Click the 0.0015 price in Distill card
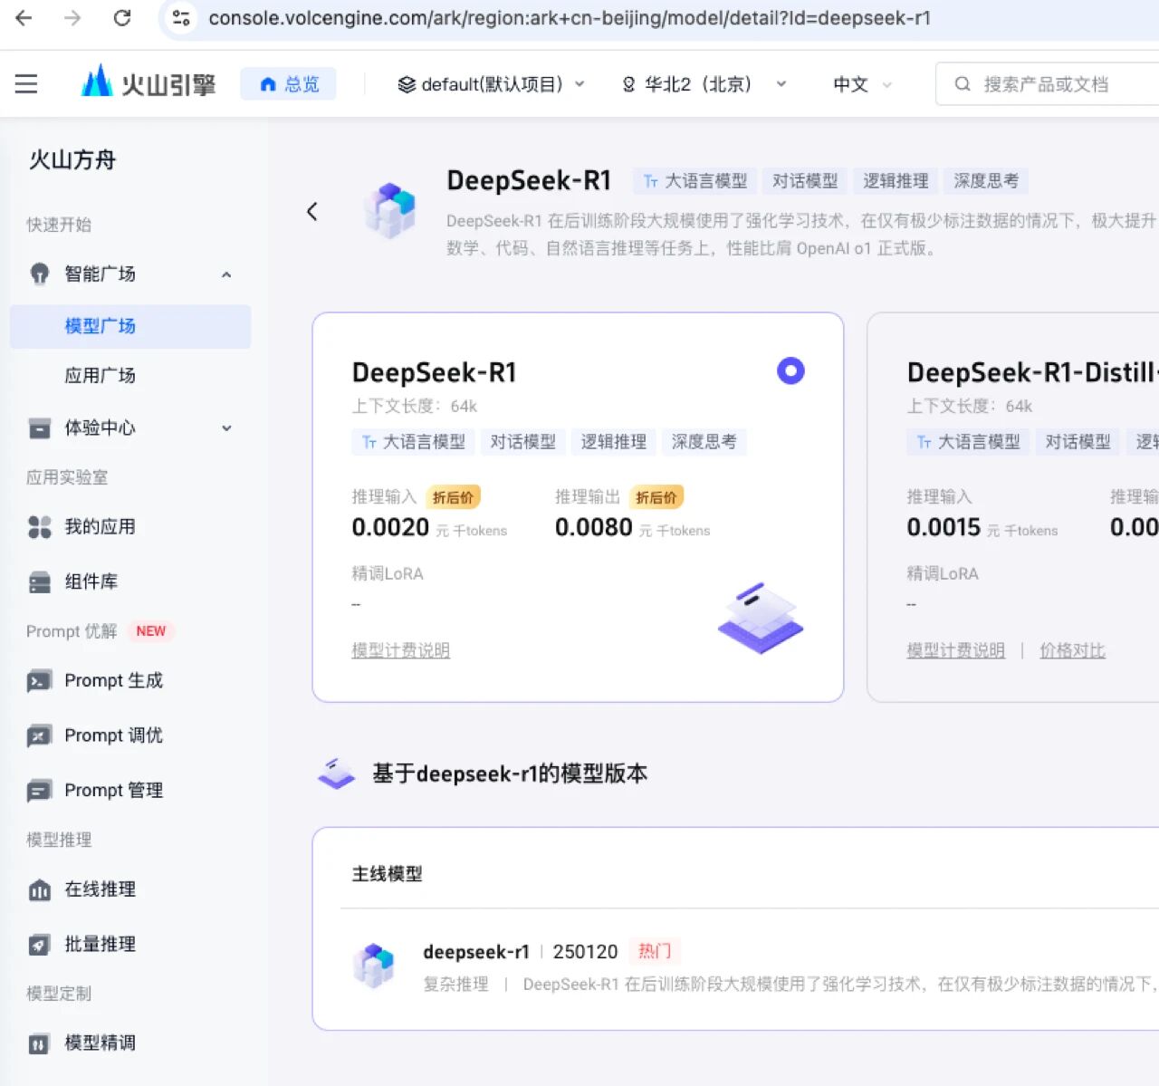1159x1086 pixels. tap(943, 527)
